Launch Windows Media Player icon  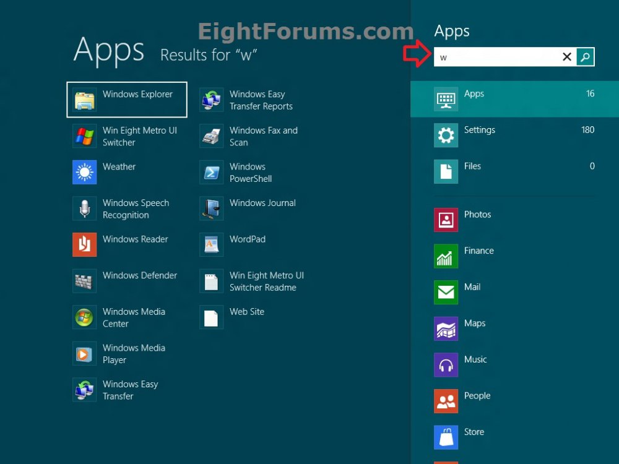(85, 353)
